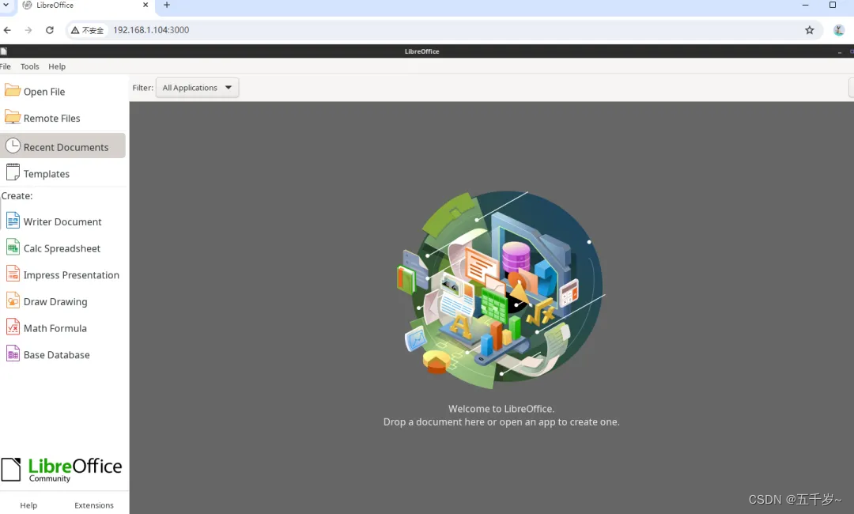Screen dimensions: 854x514
Task: Click the Welcome to LibreOffice illustration
Action: pos(501,289)
